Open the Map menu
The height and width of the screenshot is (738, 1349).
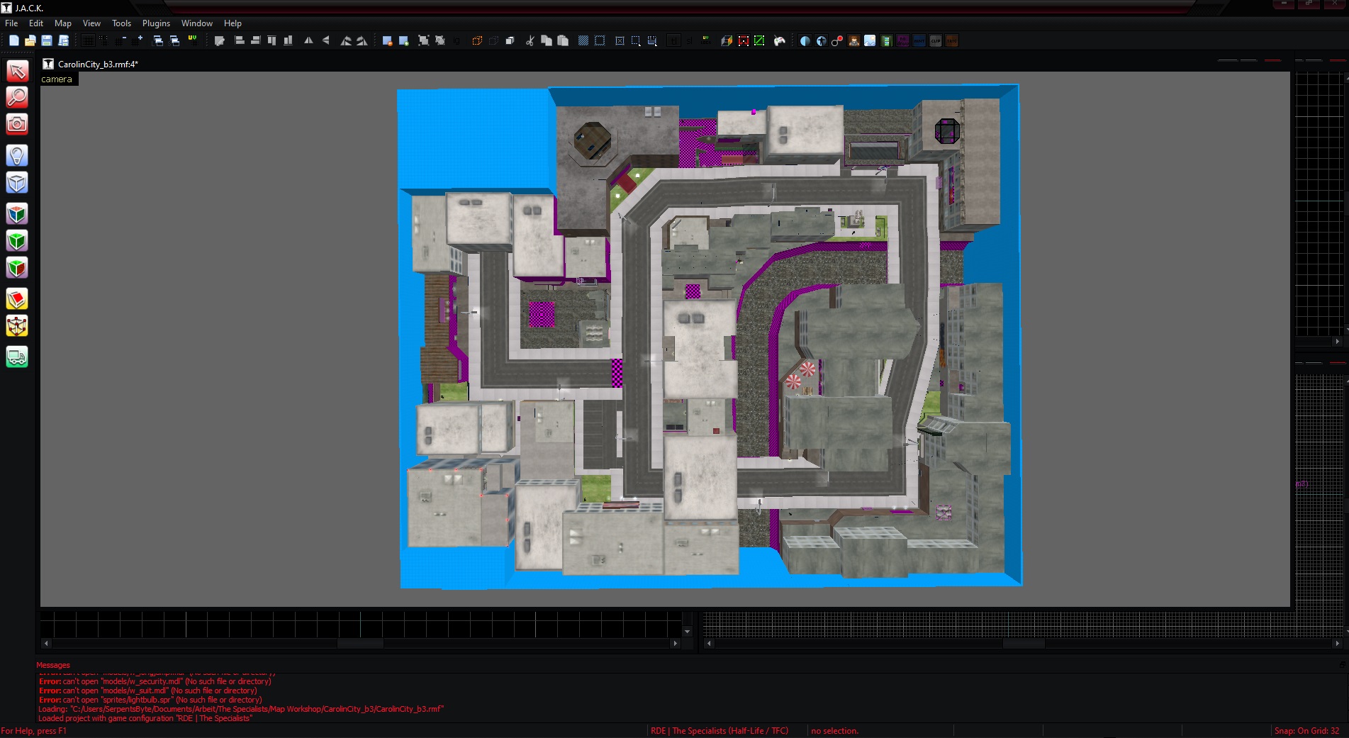pyautogui.click(x=63, y=23)
